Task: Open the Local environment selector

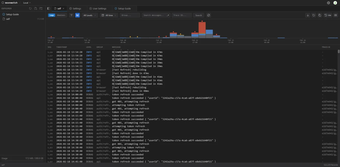Action: (x=26, y=3)
